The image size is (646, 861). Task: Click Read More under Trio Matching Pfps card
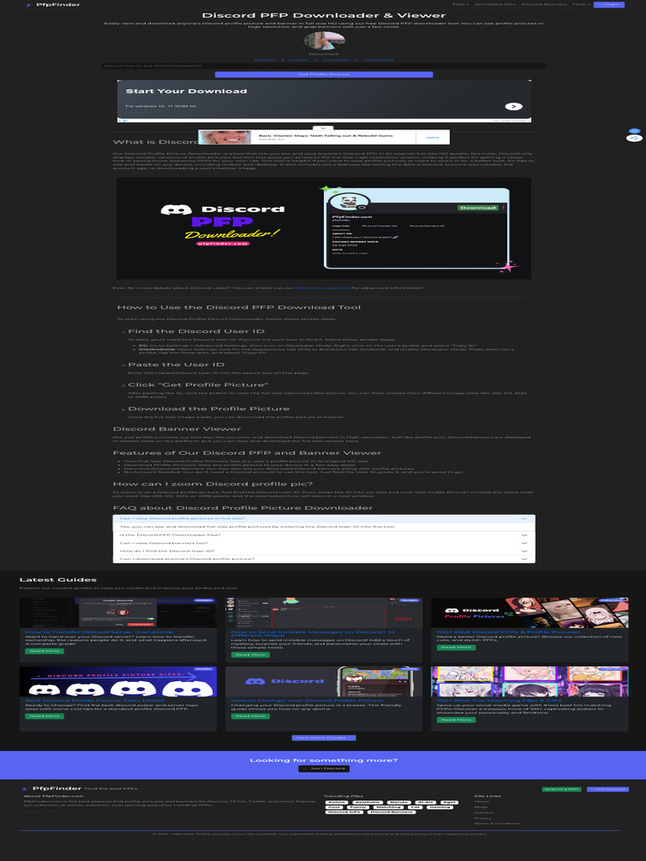pyautogui.click(x=457, y=720)
